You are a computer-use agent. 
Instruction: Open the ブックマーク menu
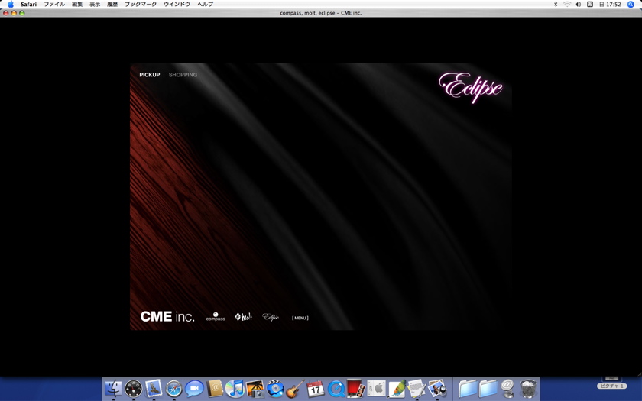141,4
